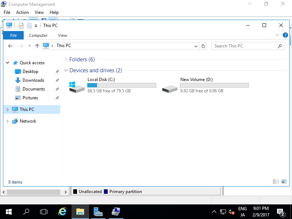This screenshot has width=292, height=219.
Task: Click the search magnifier icon
Action: pyautogui.click(x=280, y=46)
